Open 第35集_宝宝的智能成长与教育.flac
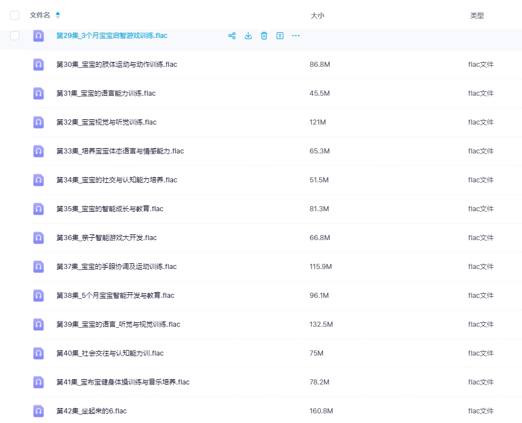 coord(110,209)
